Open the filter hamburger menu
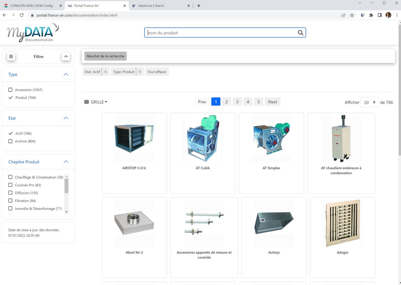The height and width of the screenshot is (285, 401). 11,56
